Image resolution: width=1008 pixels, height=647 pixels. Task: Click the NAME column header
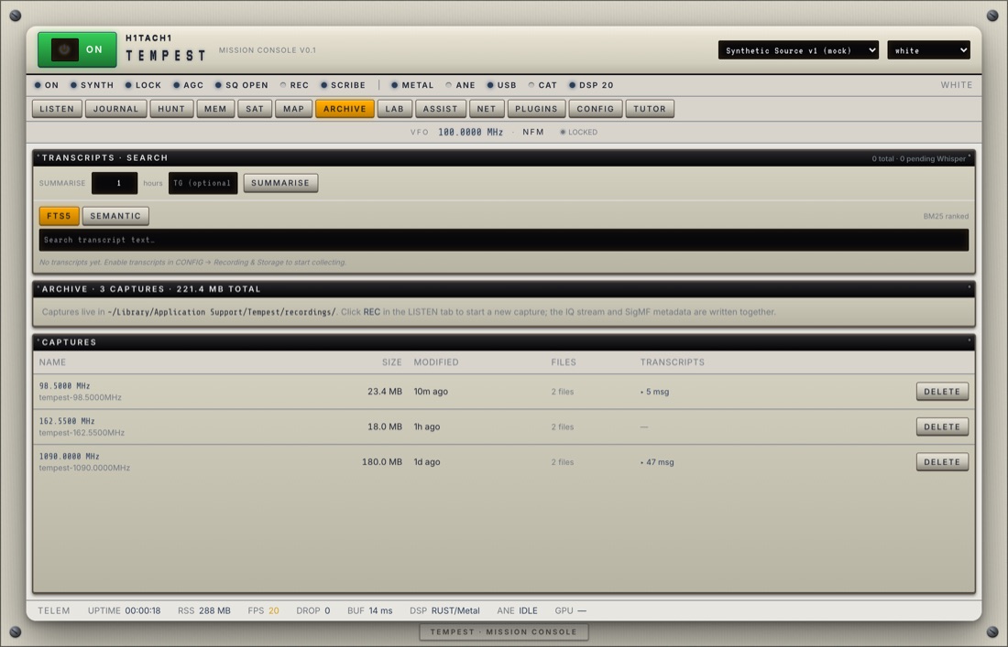53,362
